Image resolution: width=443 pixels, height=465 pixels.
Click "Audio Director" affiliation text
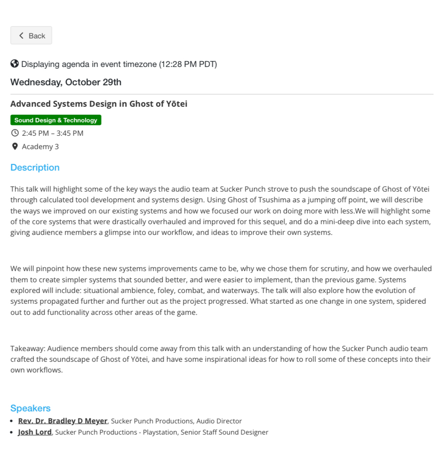pyautogui.click(x=222, y=421)
